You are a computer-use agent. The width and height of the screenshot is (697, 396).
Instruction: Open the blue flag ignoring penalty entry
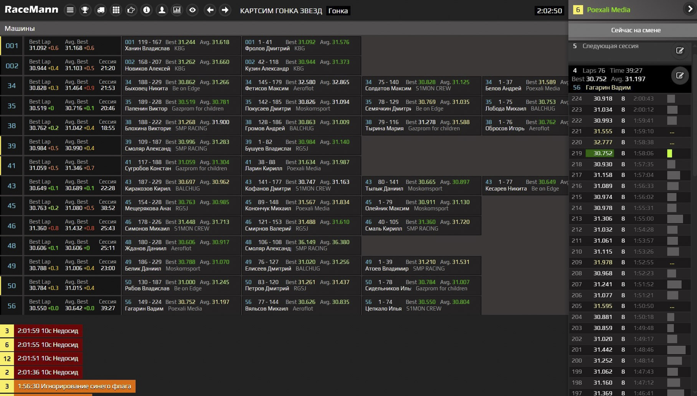click(x=74, y=386)
